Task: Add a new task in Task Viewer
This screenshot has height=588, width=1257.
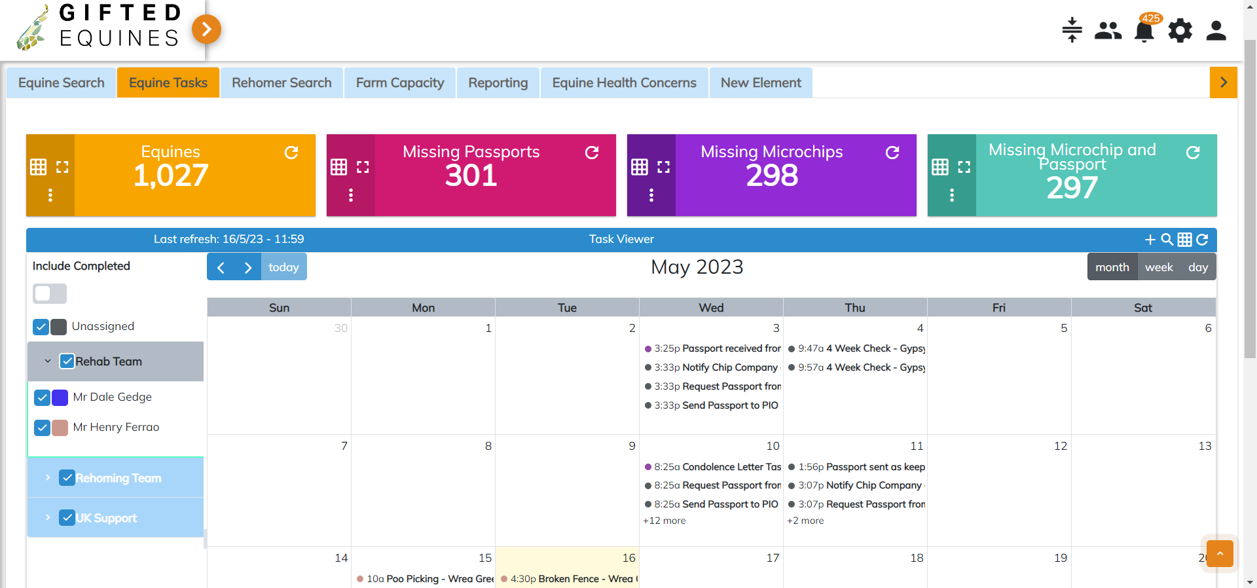Action: (x=1150, y=240)
